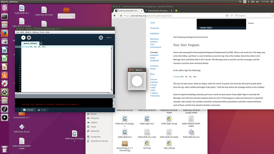Open Pictures in file manager sidebar
This screenshot has width=274, height=154.
click(x=95, y=118)
